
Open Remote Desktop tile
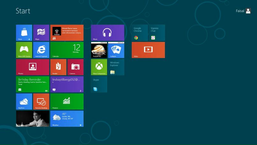(x=41, y=102)
